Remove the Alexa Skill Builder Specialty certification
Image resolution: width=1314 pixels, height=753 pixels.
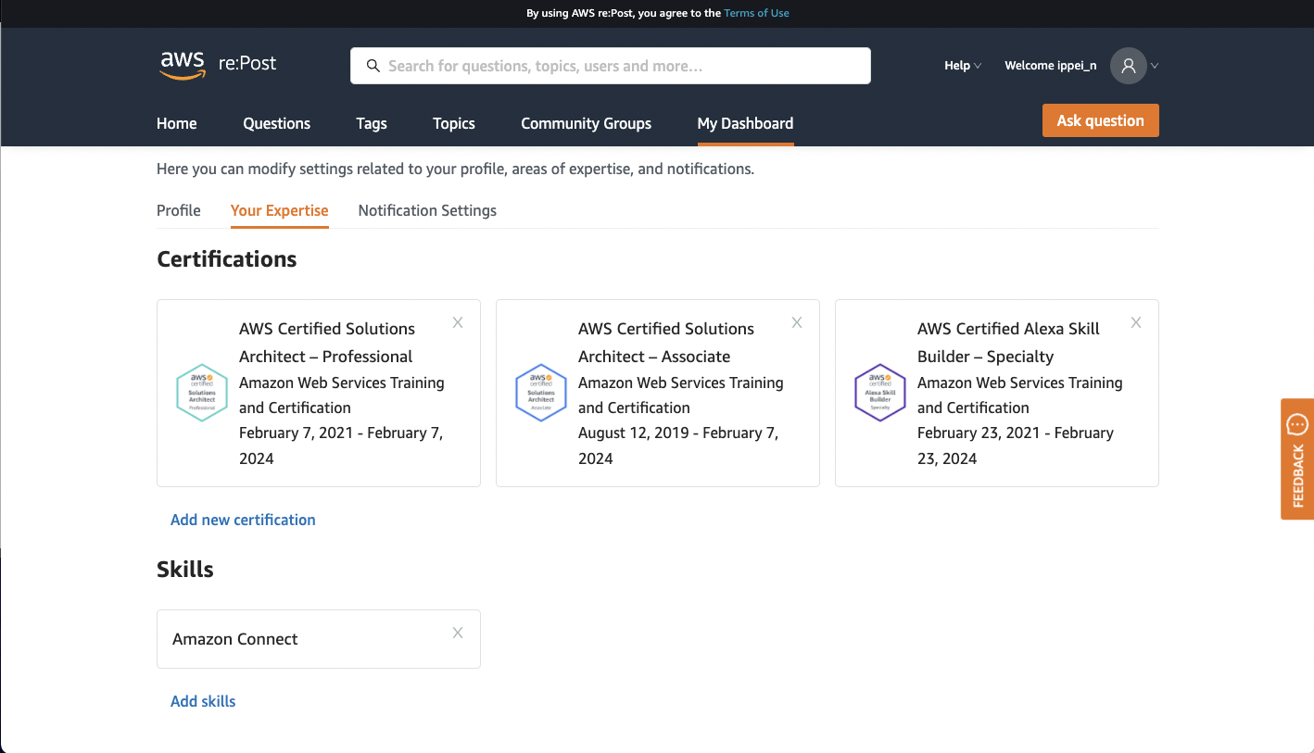pos(1136,322)
